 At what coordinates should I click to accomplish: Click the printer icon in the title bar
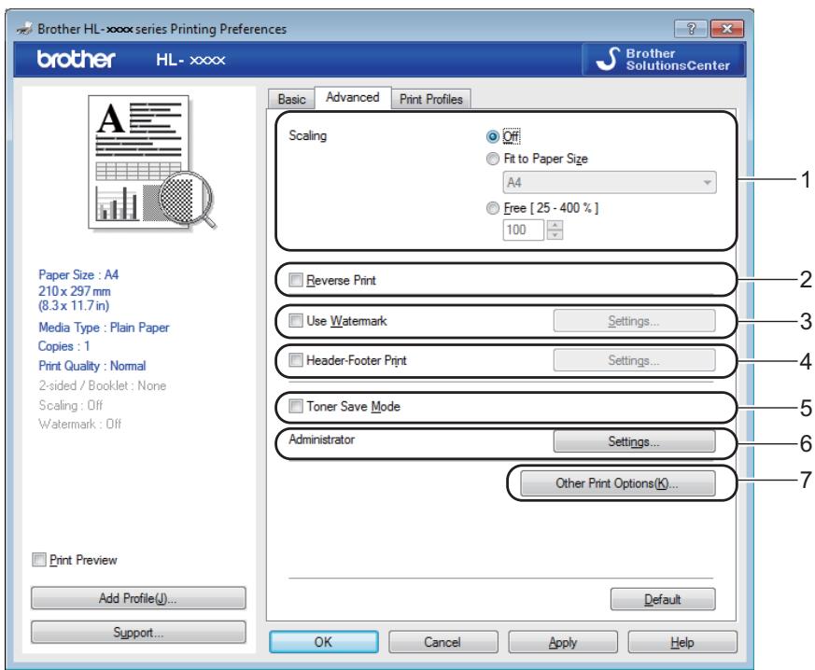click(24, 29)
